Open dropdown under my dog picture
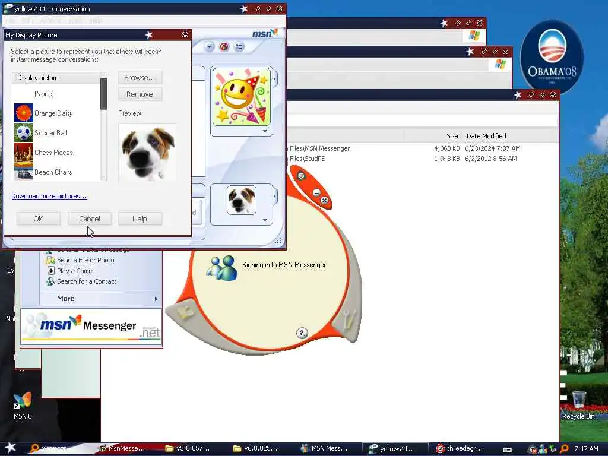608x456 pixels. [265, 220]
